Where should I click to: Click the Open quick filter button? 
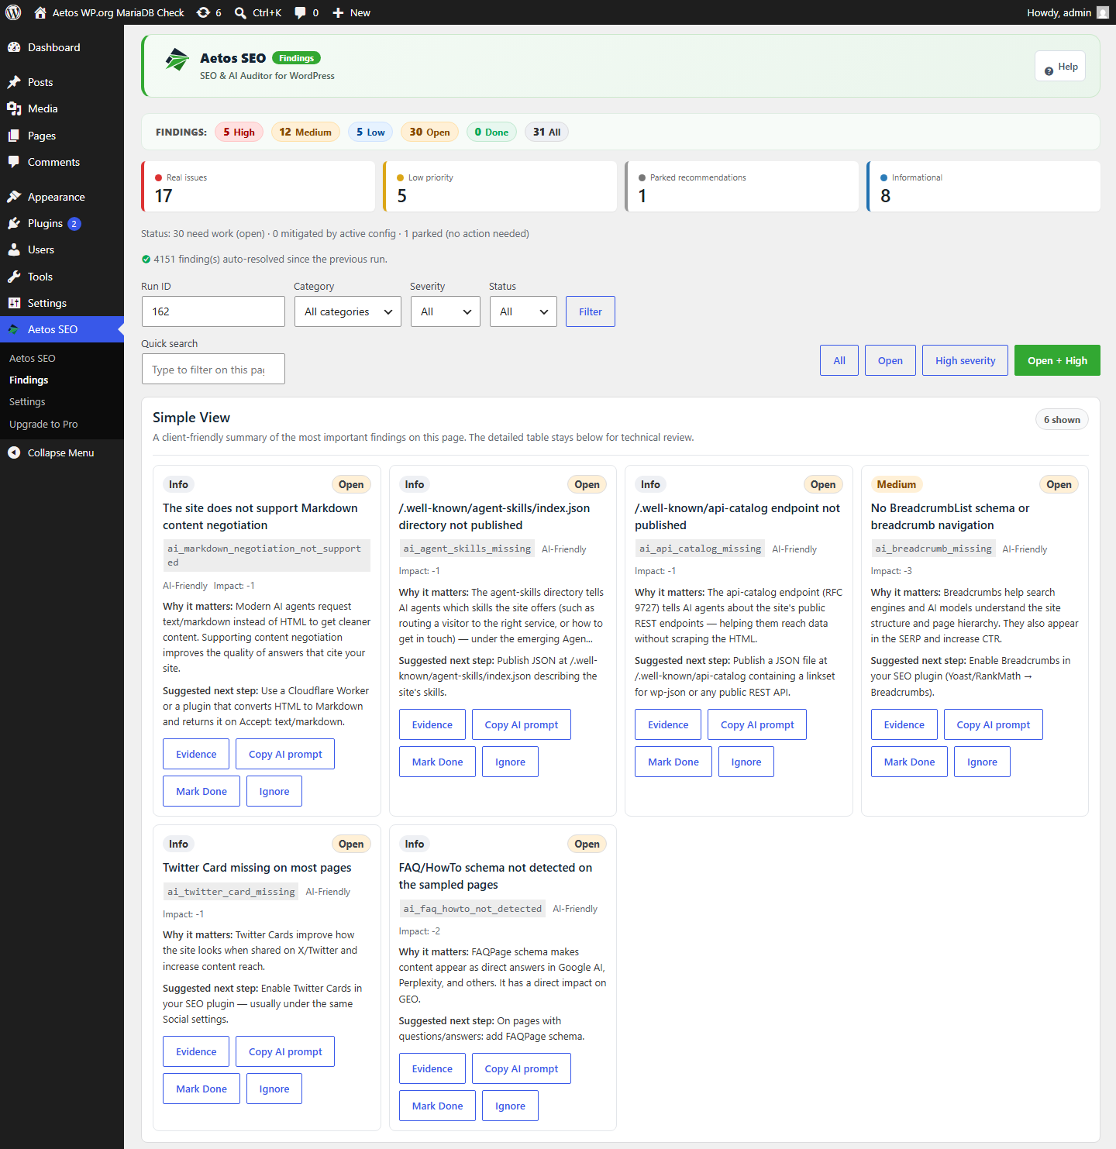tap(890, 360)
